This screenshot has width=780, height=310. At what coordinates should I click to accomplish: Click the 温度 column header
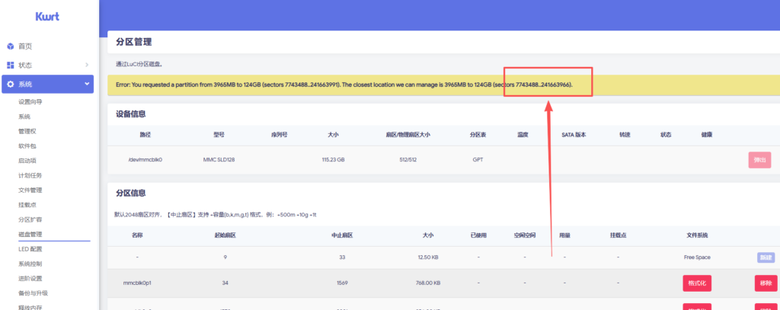click(523, 135)
